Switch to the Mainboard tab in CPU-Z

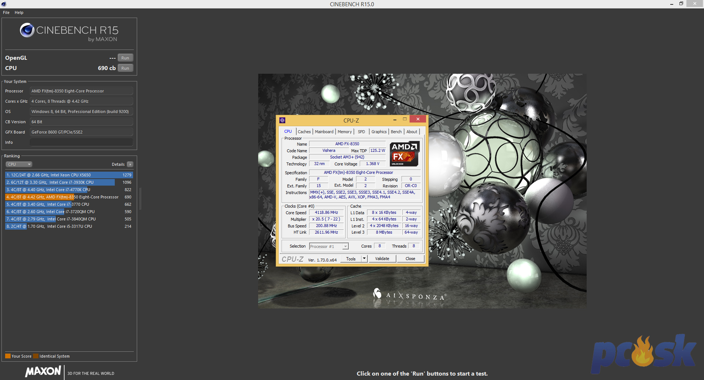point(324,132)
